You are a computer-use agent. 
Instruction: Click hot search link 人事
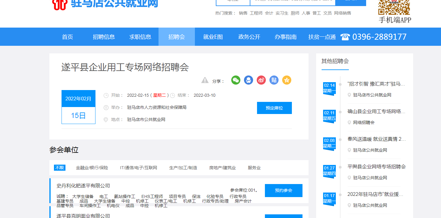[x=306, y=13]
